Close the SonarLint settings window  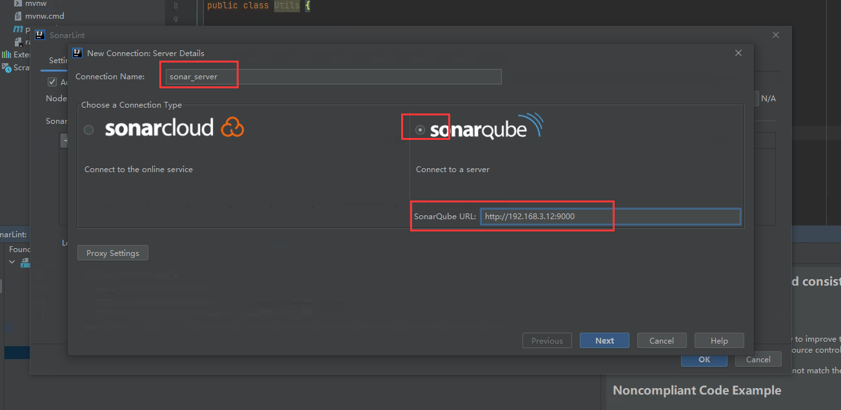pos(776,35)
